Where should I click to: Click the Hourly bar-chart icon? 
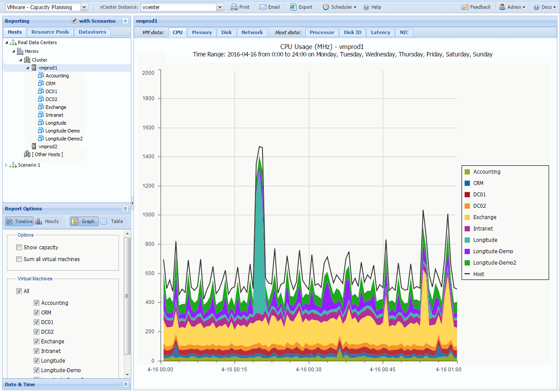tap(38, 221)
